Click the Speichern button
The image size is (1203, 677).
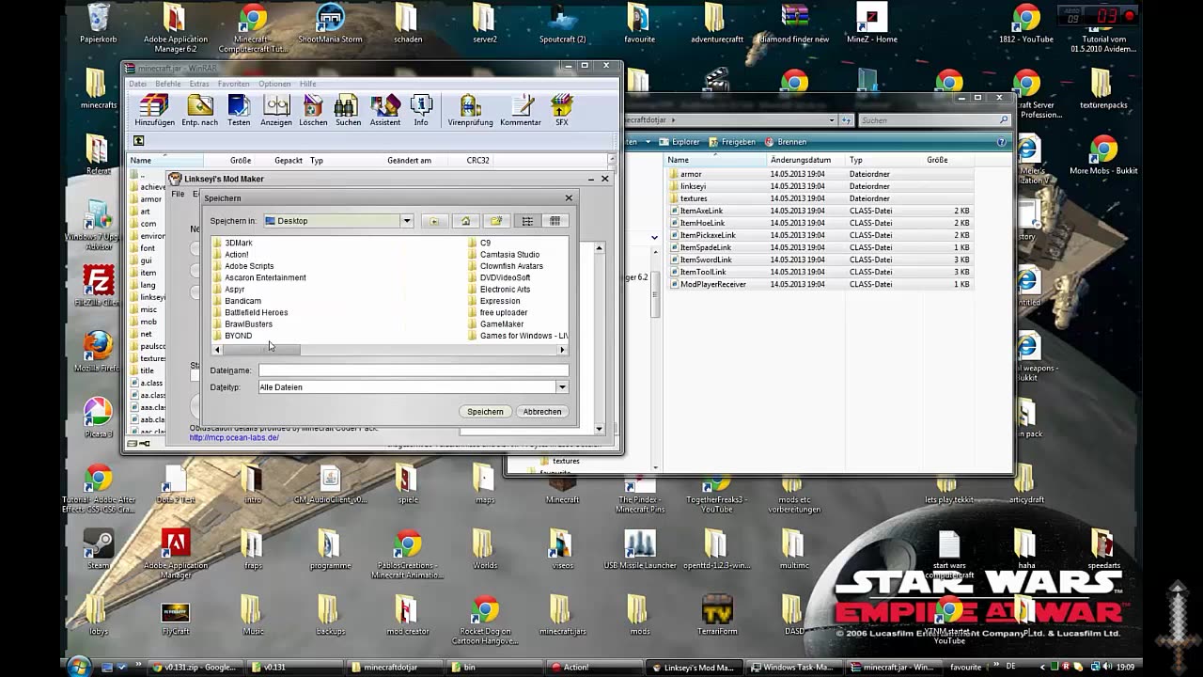point(485,412)
